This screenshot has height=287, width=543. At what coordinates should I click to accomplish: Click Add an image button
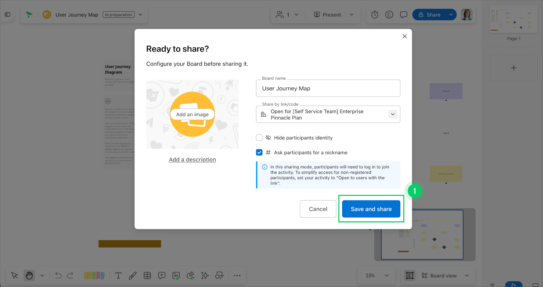coord(192,114)
